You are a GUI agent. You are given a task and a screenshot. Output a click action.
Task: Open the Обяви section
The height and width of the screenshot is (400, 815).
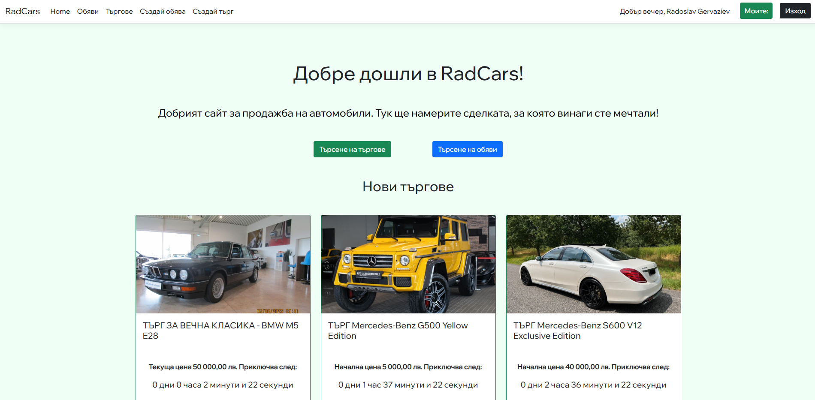(x=88, y=12)
